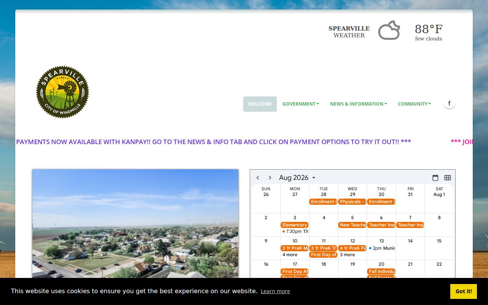This screenshot has height=305, width=488.
Task: Select date Aug 1 in calendar
Action: click(x=439, y=194)
